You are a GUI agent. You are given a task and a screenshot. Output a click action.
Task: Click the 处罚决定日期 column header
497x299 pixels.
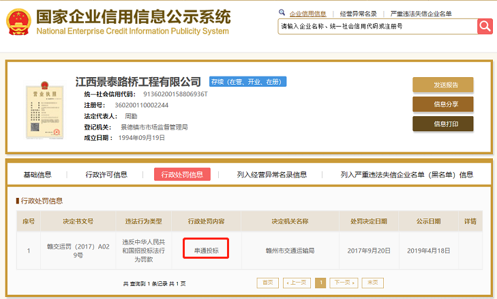point(369,221)
